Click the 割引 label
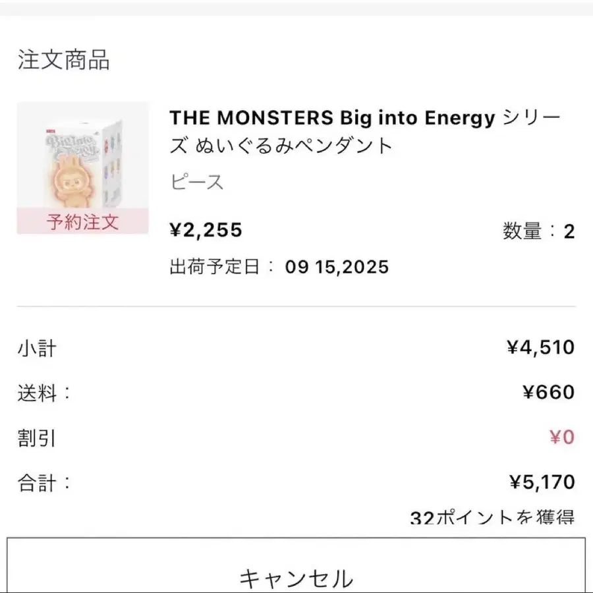This screenshot has height=593, width=593. (x=37, y=438)
